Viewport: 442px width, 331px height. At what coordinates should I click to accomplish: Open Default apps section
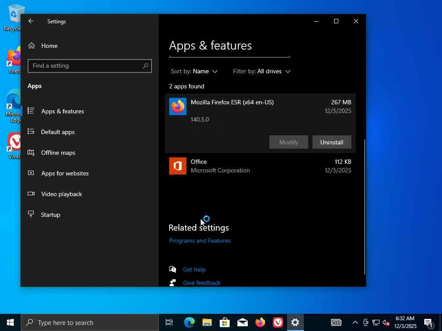point(90,132)
